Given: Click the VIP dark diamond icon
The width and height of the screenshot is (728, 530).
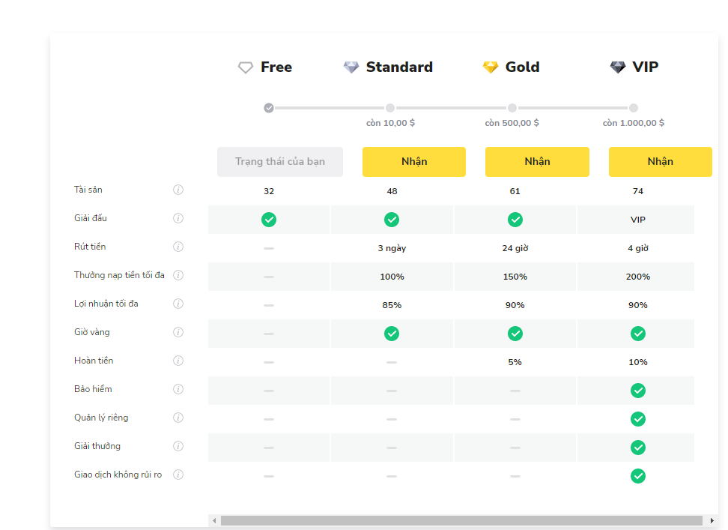Looking at the screenshot, I should pyautogui.click(x=617, y=67).
